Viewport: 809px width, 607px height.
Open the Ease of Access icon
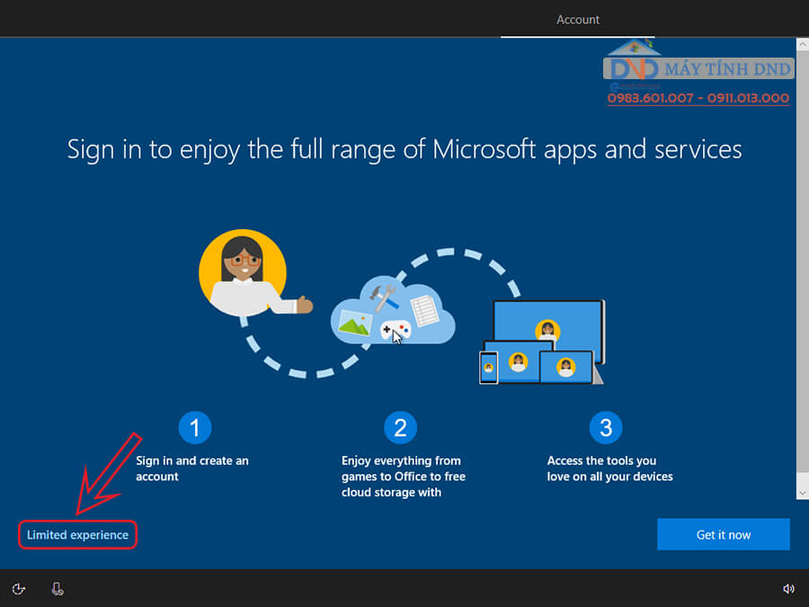19,589
